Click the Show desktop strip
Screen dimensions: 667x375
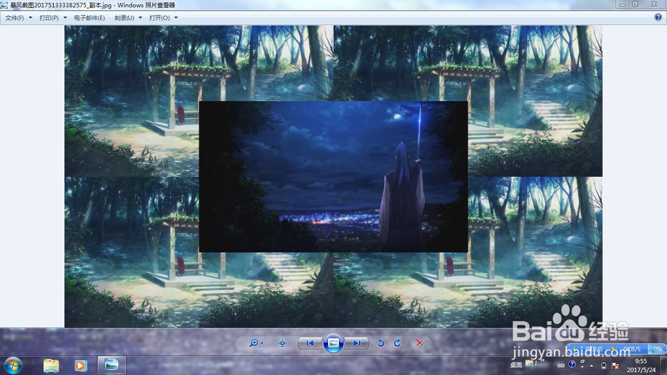pyautogui.click(x=664, y=366)
